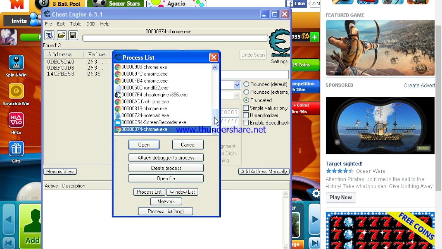Viewport: 442px width, 249px height.
Task: Click Add Address Manually button
Action: click(x=264, y=172)
